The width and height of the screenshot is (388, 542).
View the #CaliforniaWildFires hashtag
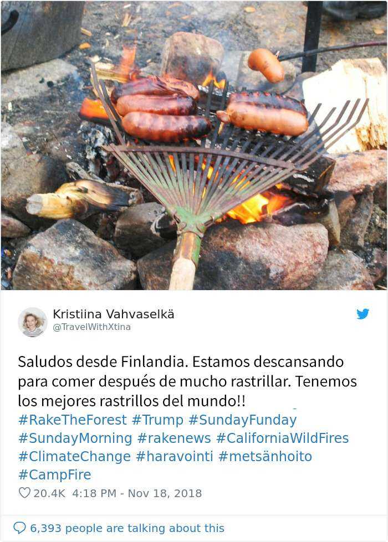283,438
